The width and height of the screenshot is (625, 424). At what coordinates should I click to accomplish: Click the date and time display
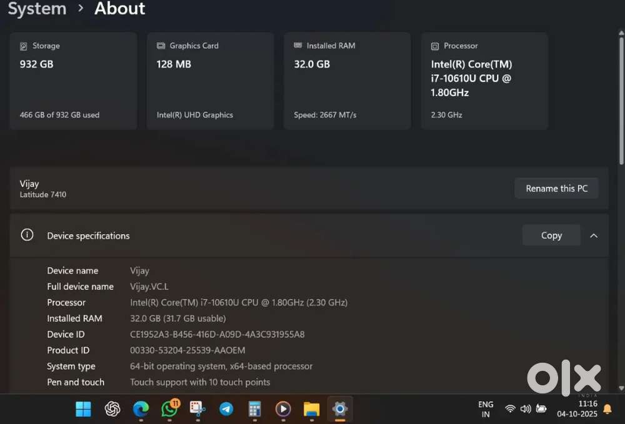coord(578,409)
